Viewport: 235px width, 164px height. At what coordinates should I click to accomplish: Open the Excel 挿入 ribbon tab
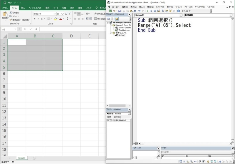23,8
